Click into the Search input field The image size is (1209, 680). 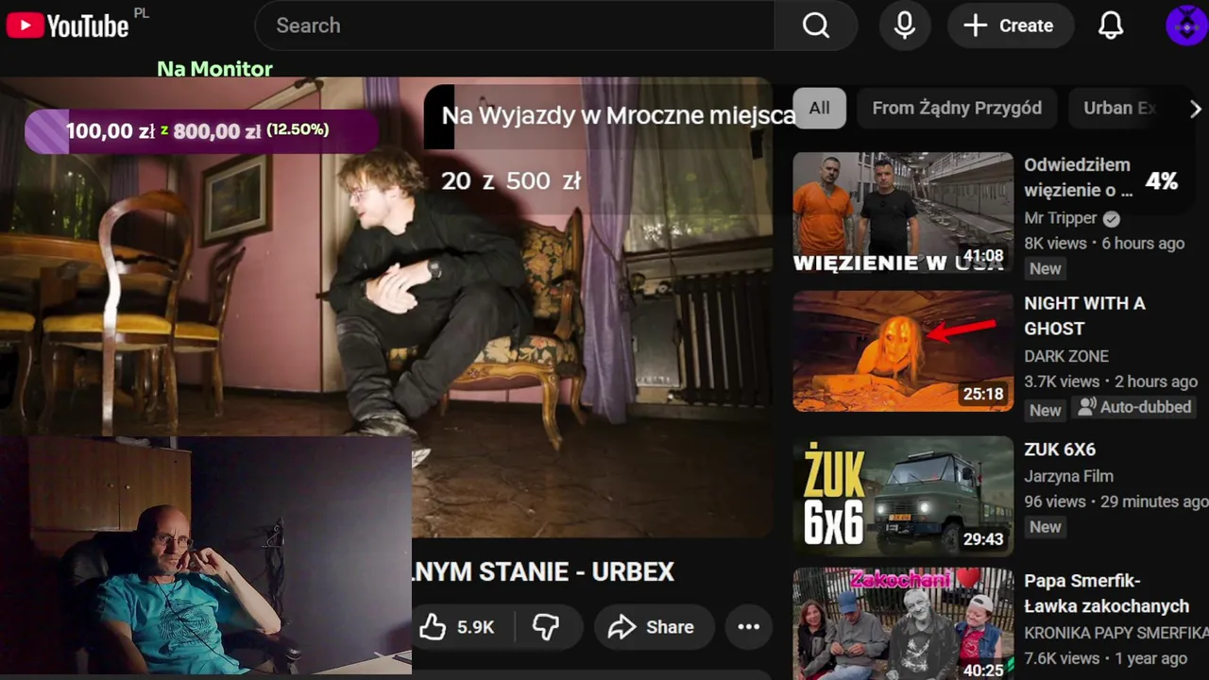(x=515, y=25)
